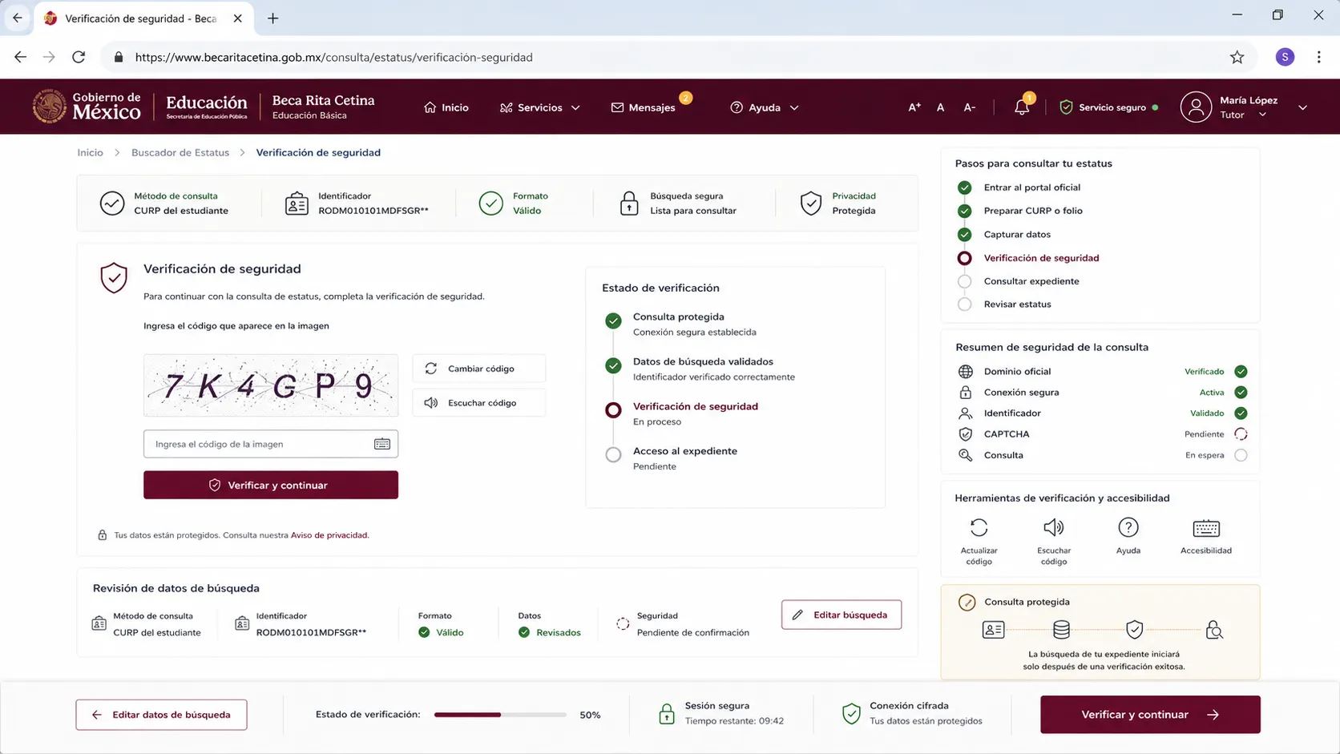
Task: Select the Revisar estatus step circle
Action: [x=964, y=304]
